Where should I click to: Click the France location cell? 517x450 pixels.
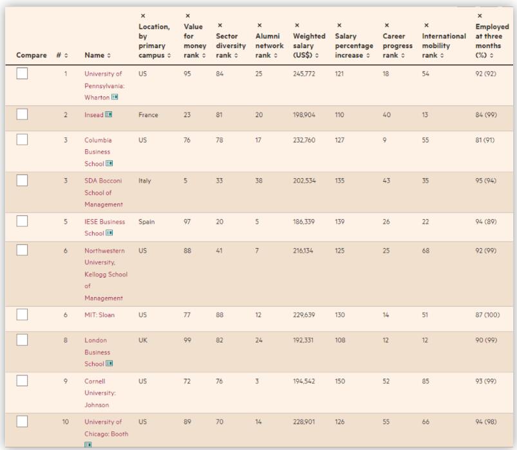pos(148,115)
